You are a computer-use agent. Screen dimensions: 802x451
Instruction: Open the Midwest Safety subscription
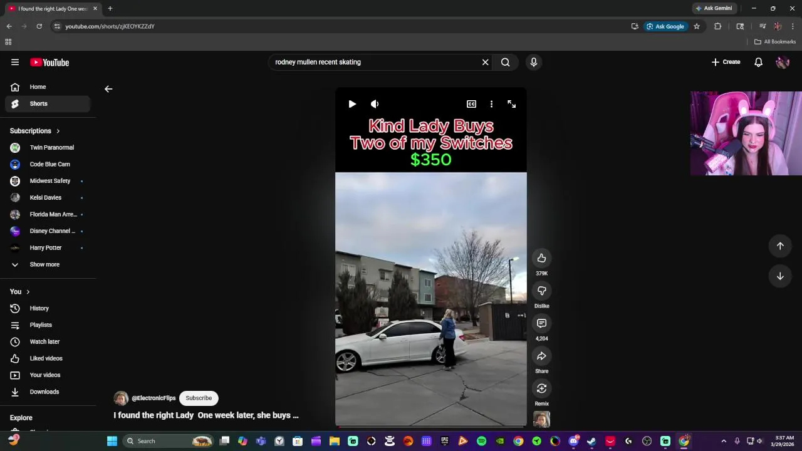coord(48,181)
